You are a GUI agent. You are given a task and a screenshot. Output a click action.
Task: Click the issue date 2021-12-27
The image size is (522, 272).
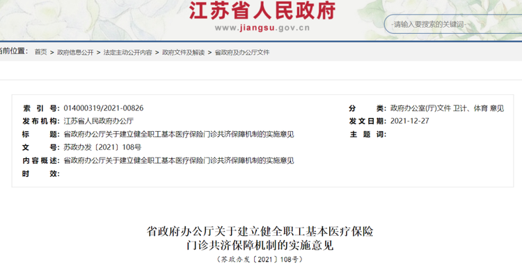(x=409, y=121)
